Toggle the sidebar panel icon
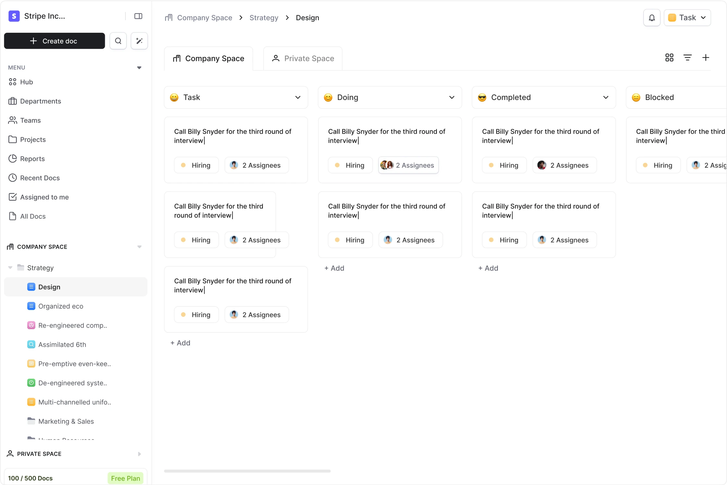This screenshot has height=485, width=727. pyautogui.click(x=138, y=16)
